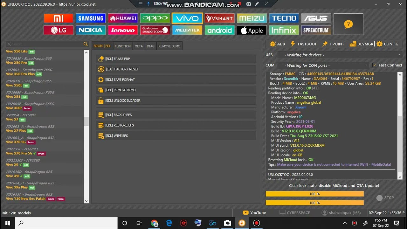Select the Apple brand logo
Image resolution: width=407 pixels, height=229 pixels.
coord(252,30)
